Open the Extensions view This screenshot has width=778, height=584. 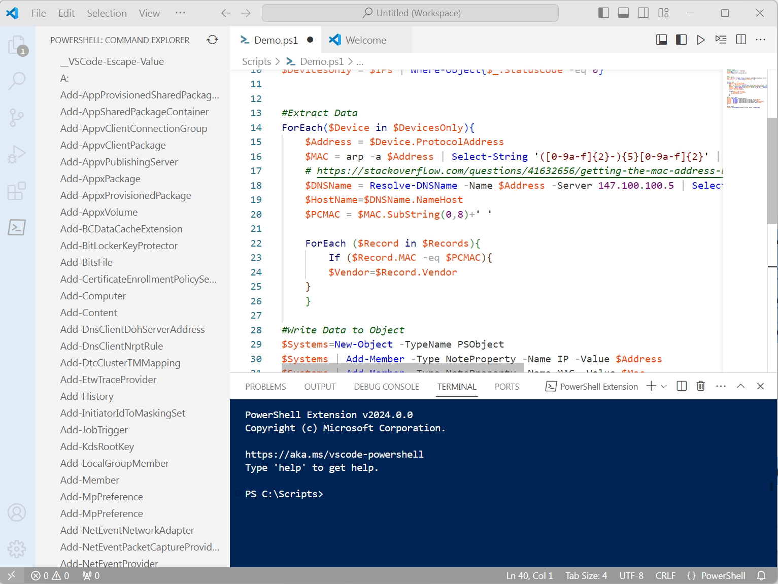point(17,191)
